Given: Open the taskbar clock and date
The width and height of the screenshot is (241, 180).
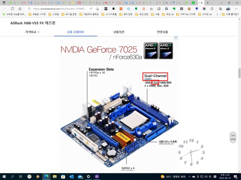Looking at the screenshot, I should [225, 177].
